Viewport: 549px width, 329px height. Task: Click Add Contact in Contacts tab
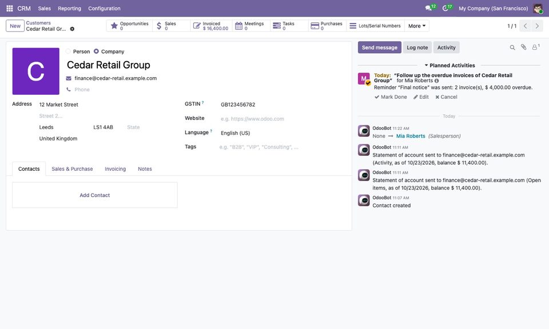coord(94,195)
